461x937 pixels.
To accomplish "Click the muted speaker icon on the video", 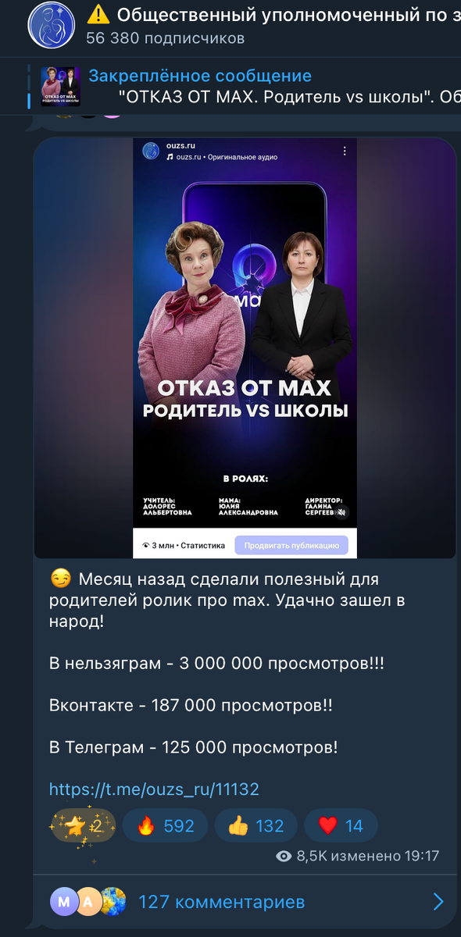I will click(x=341, y=513).
